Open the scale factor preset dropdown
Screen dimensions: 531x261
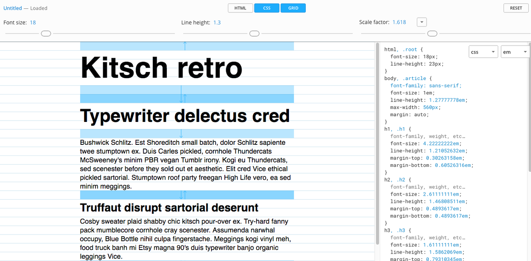click(x=421, y=22)
